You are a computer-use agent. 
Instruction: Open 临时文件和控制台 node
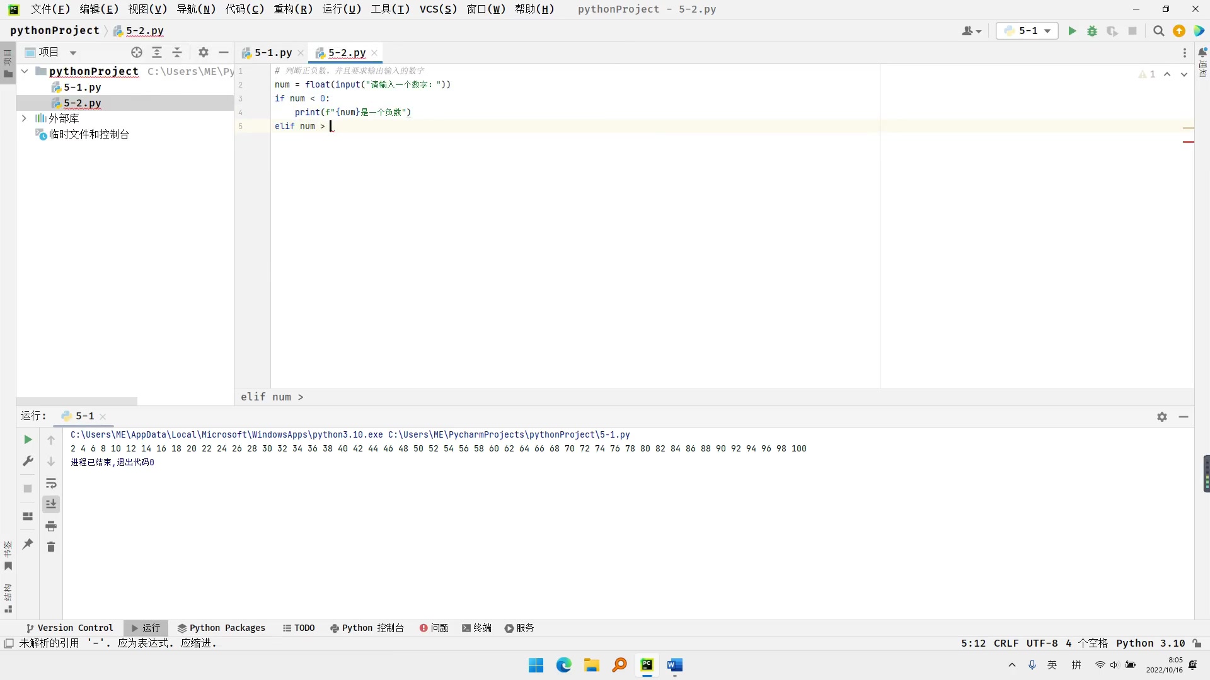coord(82,134)
